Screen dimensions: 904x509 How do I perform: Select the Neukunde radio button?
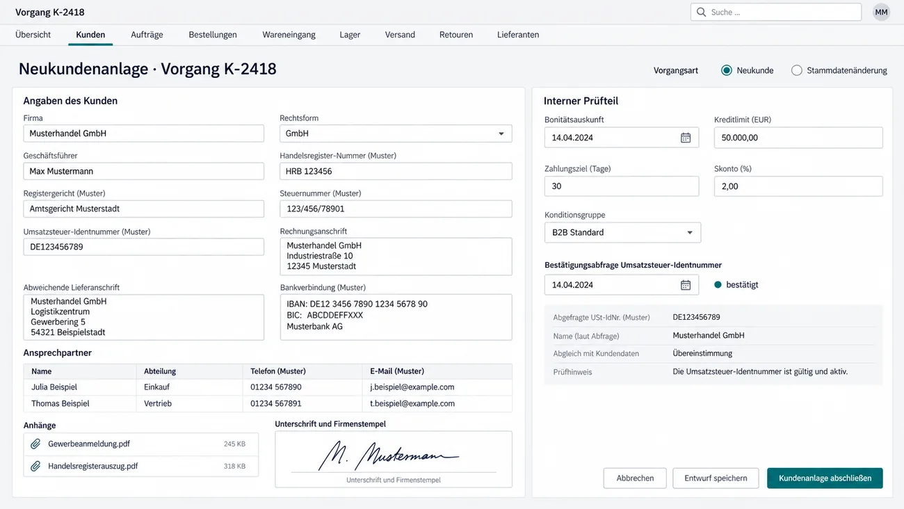click(727, 70)
